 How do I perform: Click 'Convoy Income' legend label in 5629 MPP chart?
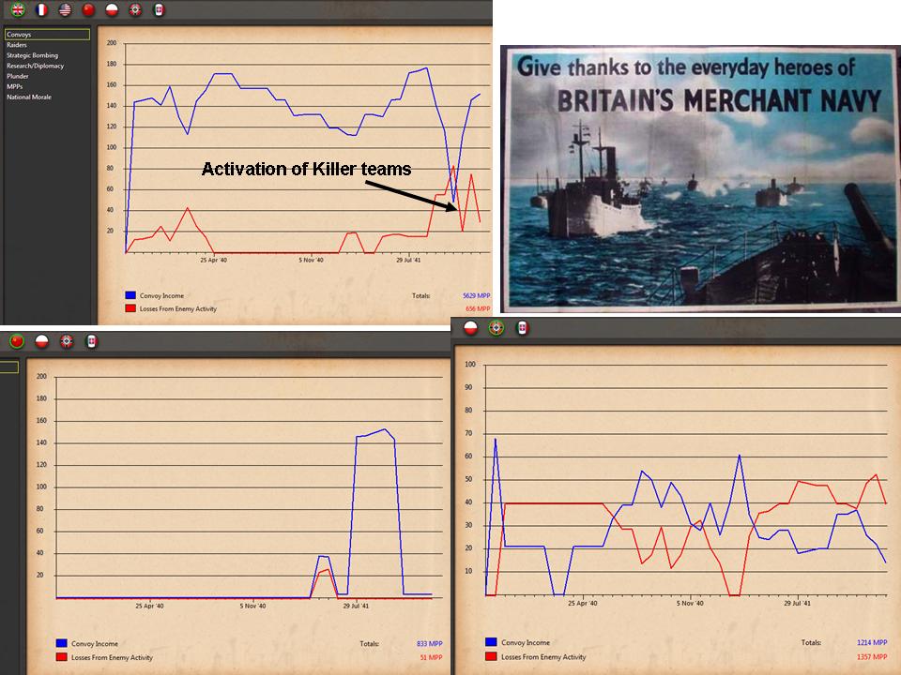point(162,295)
